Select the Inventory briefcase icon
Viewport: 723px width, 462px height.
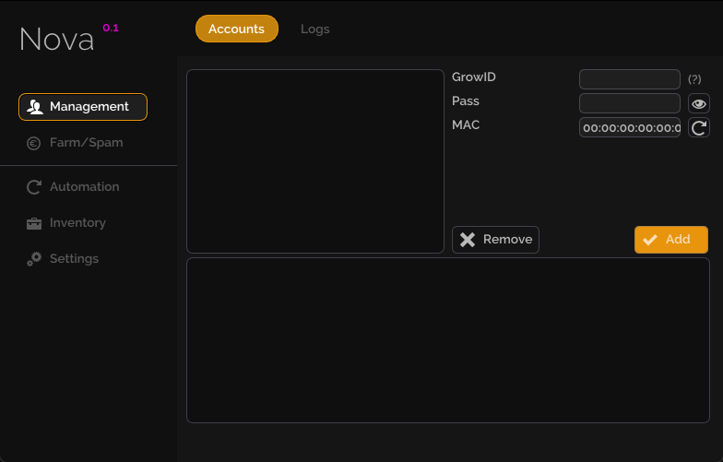tap(34, 223)
